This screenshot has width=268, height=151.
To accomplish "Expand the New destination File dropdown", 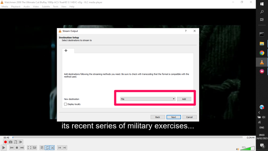I will [148, 99].
